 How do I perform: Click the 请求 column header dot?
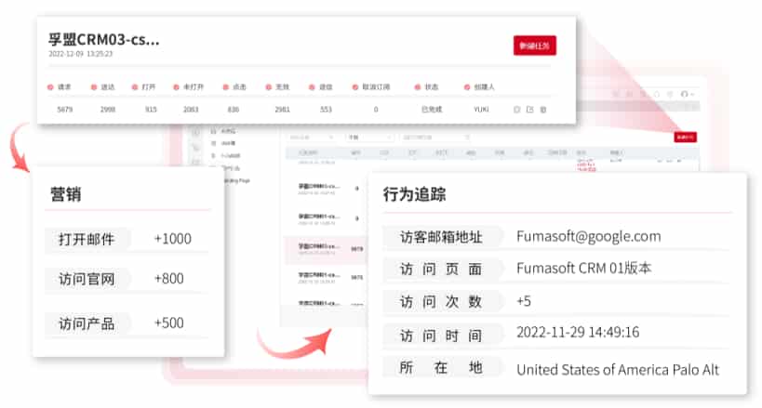[50, 87]
